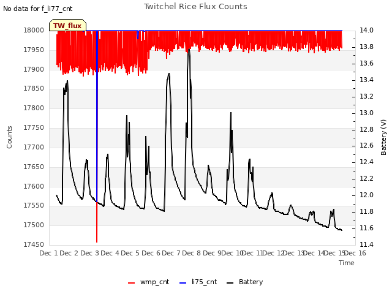Image resolution: width=392 pixels, height=294 pixels.
Task: Click the 13.8 battery axis label
Action: [366, 47]
